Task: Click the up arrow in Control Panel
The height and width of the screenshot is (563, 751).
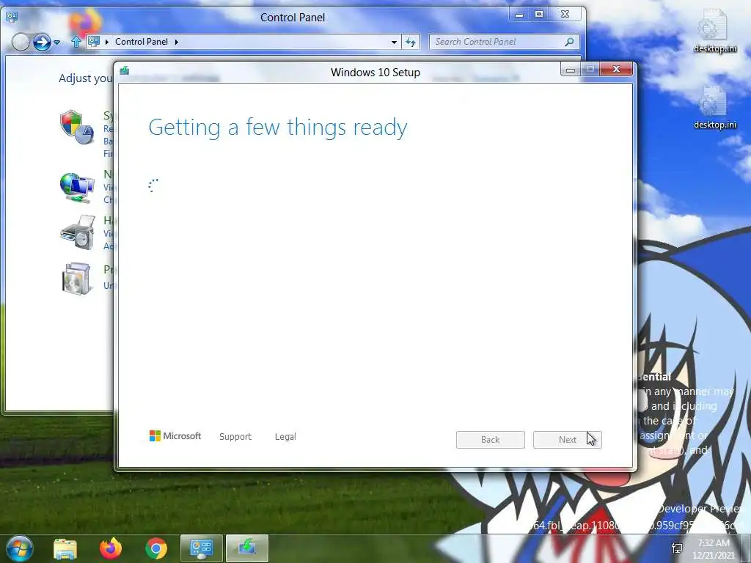Action: pos(76,42)
